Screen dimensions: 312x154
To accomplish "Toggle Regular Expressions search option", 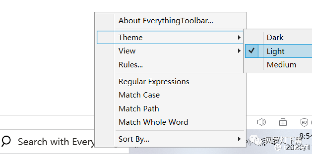I will click(154, 82).
